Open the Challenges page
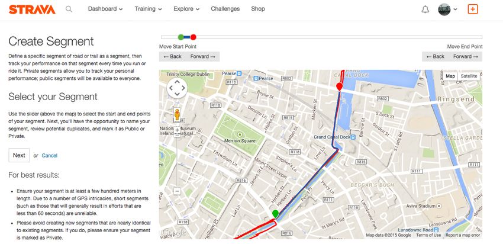 (225, 9)
